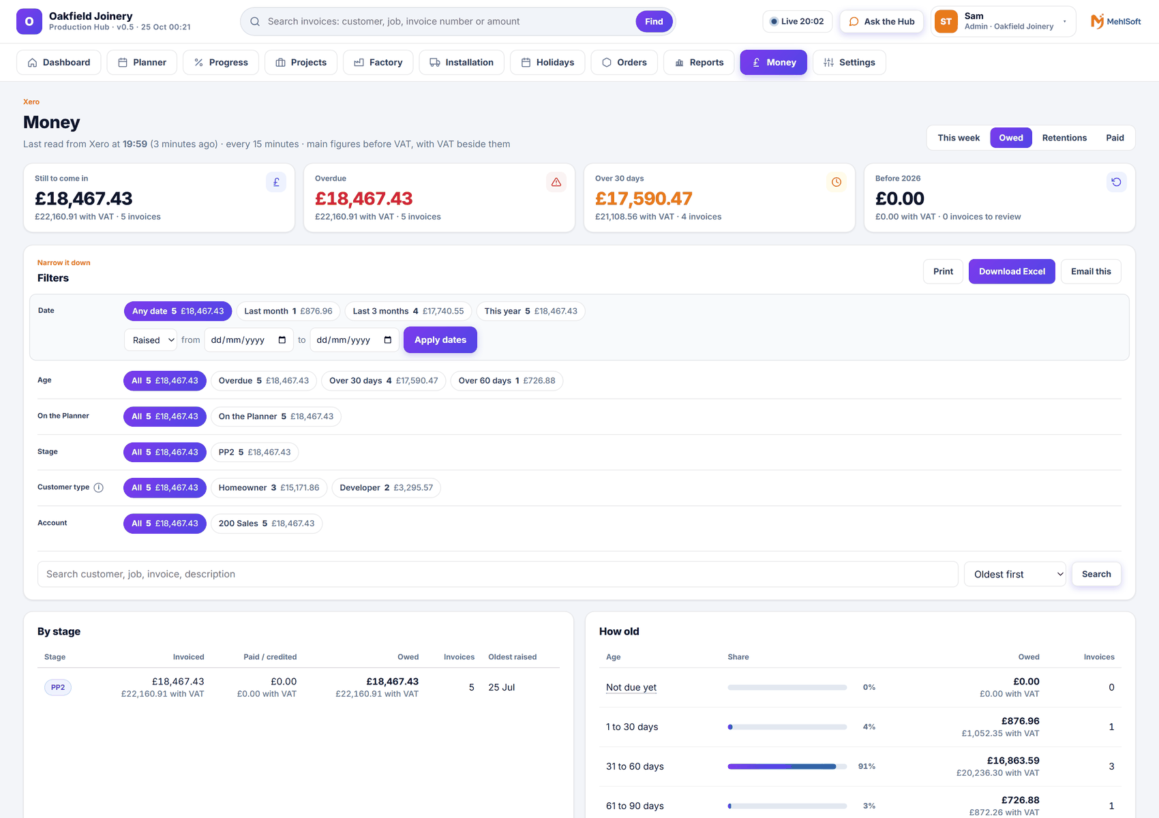The image size is (1159, 818).
Task: Click the customer, job, invoice, description search field
Action: [x=498, y=575]
